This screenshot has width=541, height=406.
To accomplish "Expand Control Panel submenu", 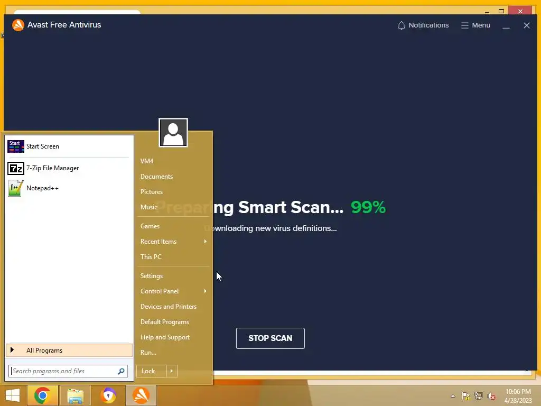I will (173, 291).
